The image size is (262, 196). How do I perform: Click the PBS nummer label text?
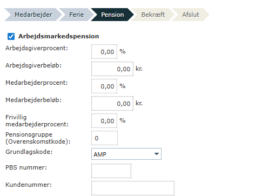pos(26,167)
